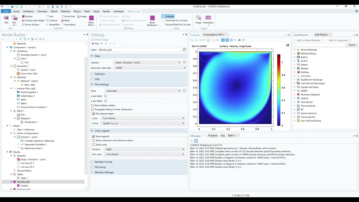
Task: Click the zoom out icon in Graphics toolbar
Action: click(196, 40)
